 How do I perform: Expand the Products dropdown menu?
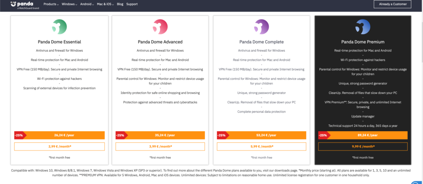51,4
